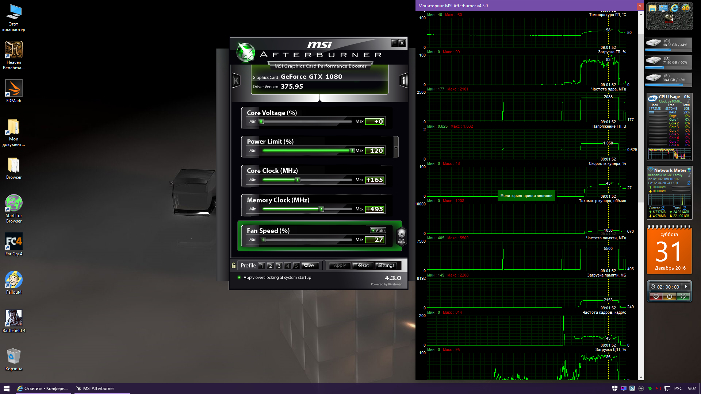Expand the Power Limit side arrow

(x=396, y=147)
